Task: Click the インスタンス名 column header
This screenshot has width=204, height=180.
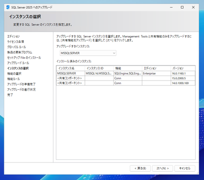Action: coord(70,68)
